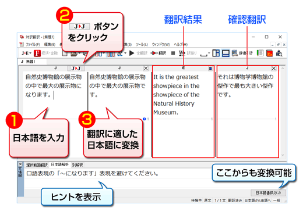Switch to the vertical split layout icon
303x215 pixels.
pos(216,53)
